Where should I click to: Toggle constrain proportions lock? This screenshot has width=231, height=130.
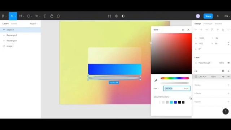point(228,43)
